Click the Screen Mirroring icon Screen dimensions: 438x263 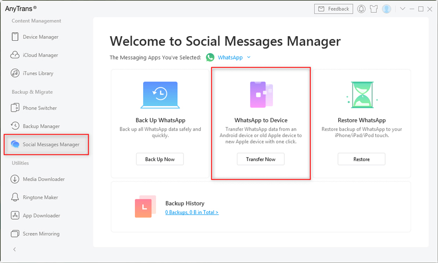[x=15, y=233]
